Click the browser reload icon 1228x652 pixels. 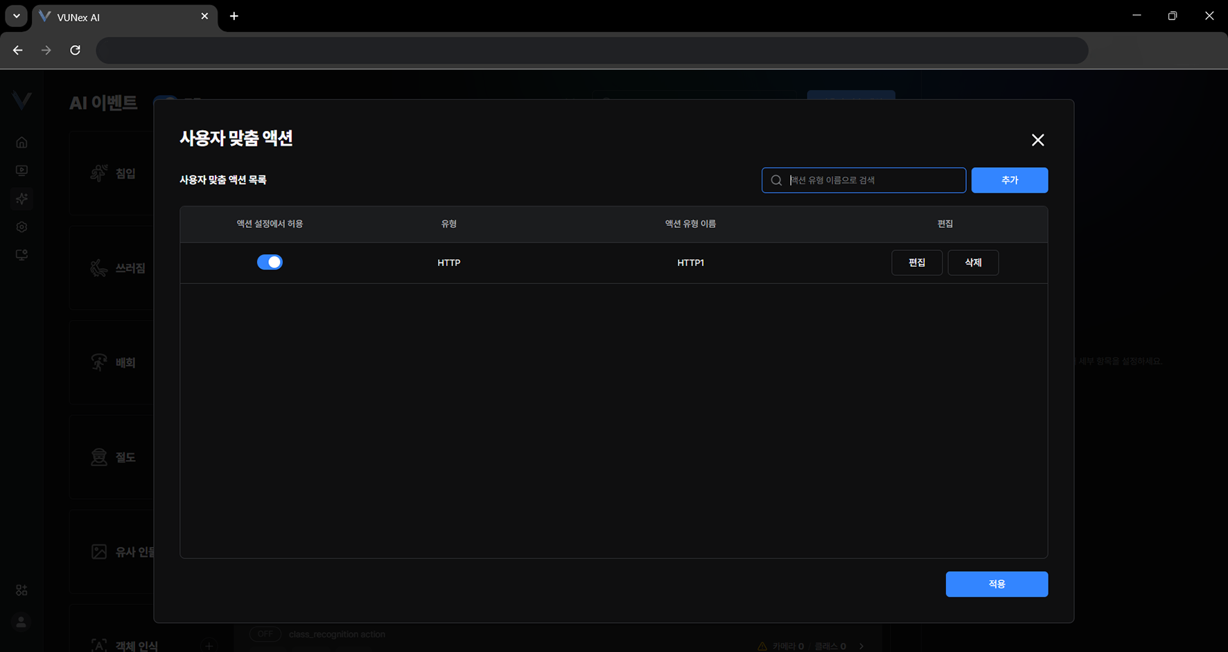(75, 50)
